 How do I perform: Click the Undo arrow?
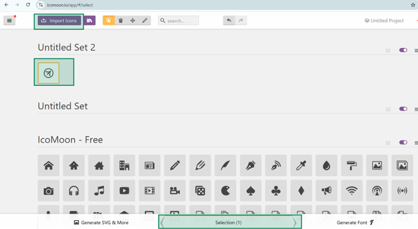click(x=229, y=21)
